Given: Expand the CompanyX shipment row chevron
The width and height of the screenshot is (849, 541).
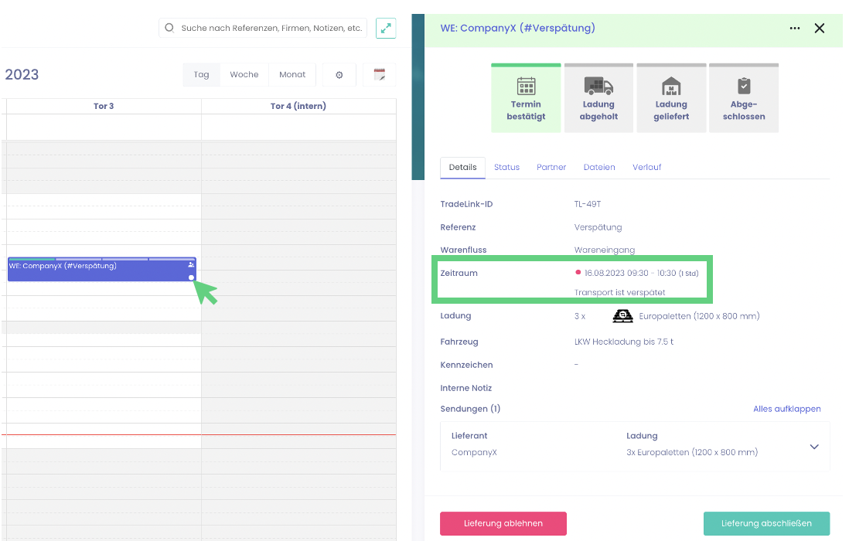Looking at the screenshot, I should pos(813,447).
